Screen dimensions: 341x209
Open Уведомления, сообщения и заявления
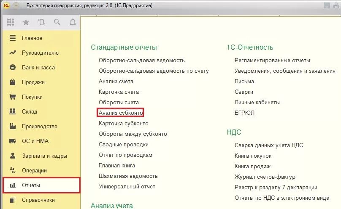click(285, 71)
